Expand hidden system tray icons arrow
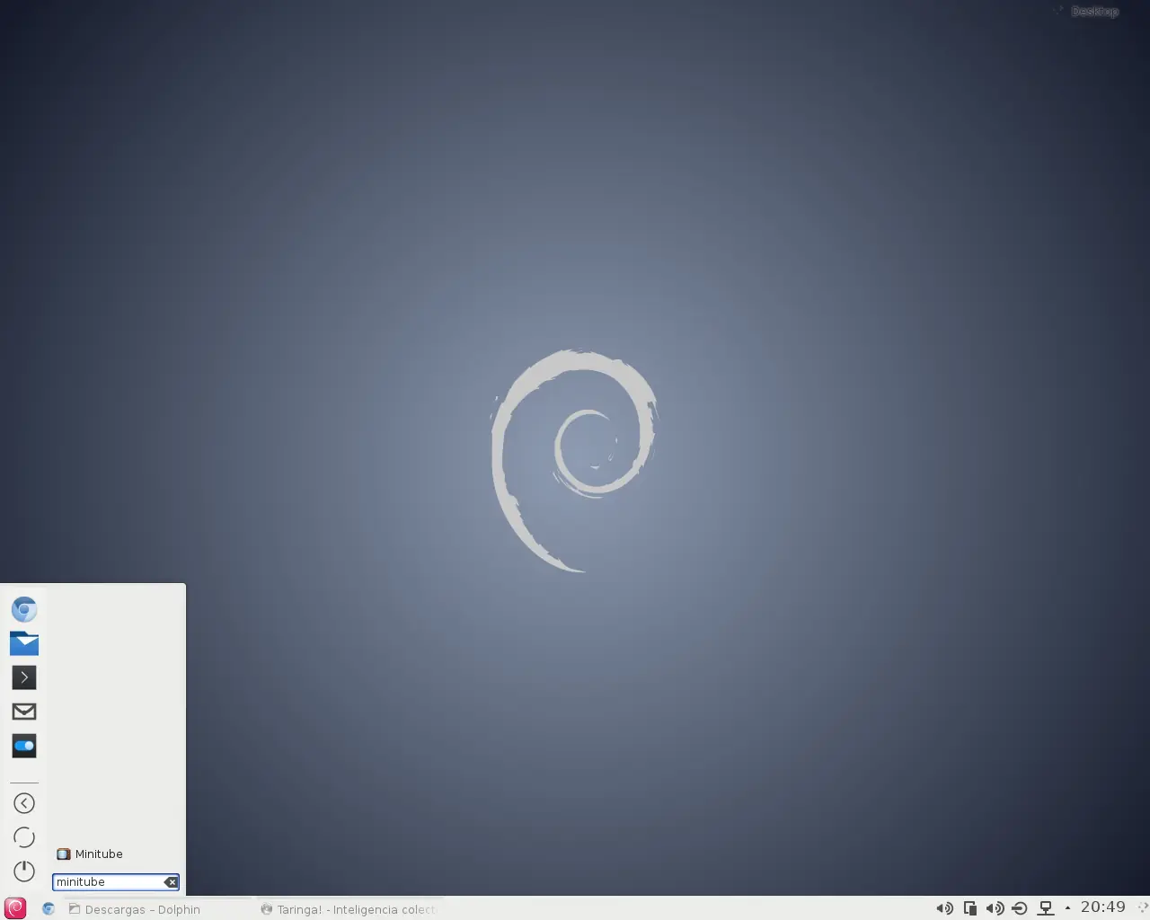Screen dimensions: 1150x920 [1067, 908]
